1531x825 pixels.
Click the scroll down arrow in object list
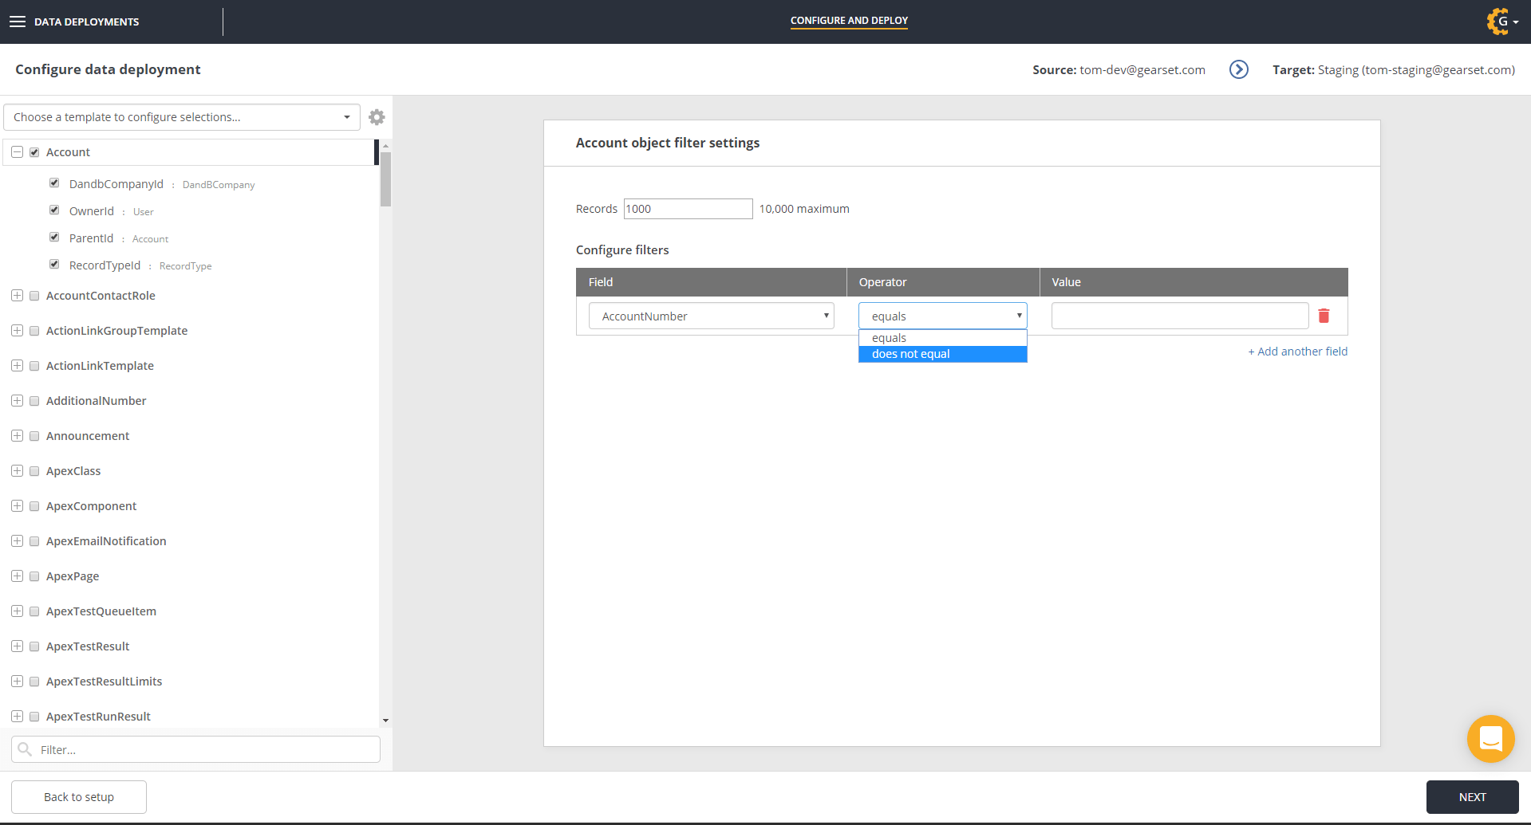[x=385, y=720]
